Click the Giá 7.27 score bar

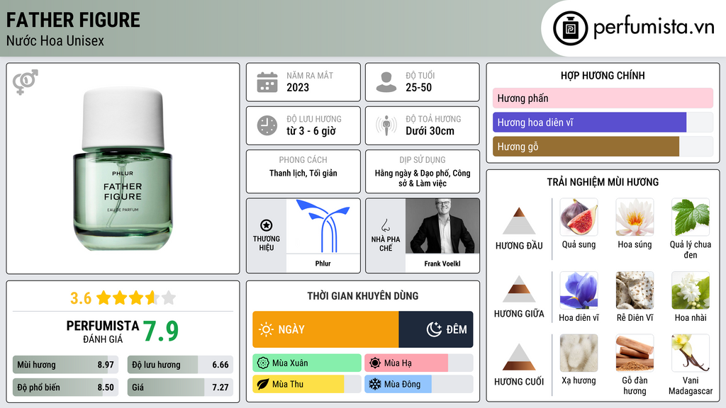(180, 387)
